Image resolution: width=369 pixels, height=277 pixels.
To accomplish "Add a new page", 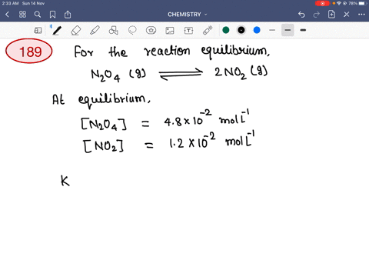I will coord(331,15).
